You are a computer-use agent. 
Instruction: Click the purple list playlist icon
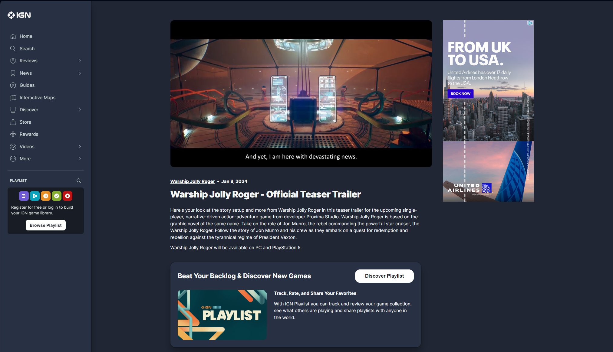click(x=24, y=196)
